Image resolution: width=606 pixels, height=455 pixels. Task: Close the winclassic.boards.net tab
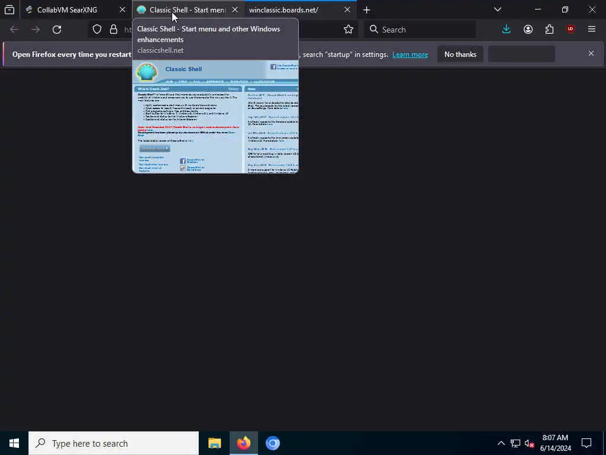click(x=347, y=9)
